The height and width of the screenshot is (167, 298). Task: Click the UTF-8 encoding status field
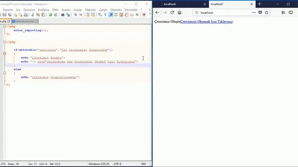point(117,164)
